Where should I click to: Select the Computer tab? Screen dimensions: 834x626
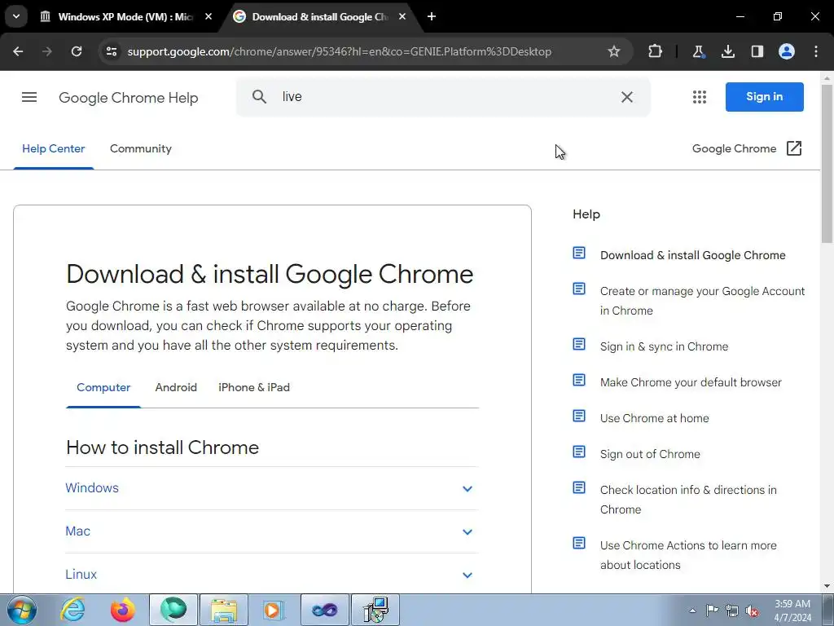[x=103, y=387]
